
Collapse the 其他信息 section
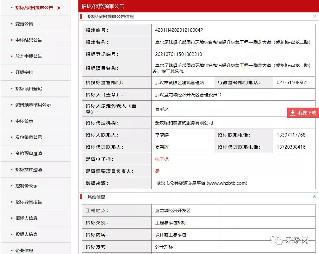tap(314, 197)
